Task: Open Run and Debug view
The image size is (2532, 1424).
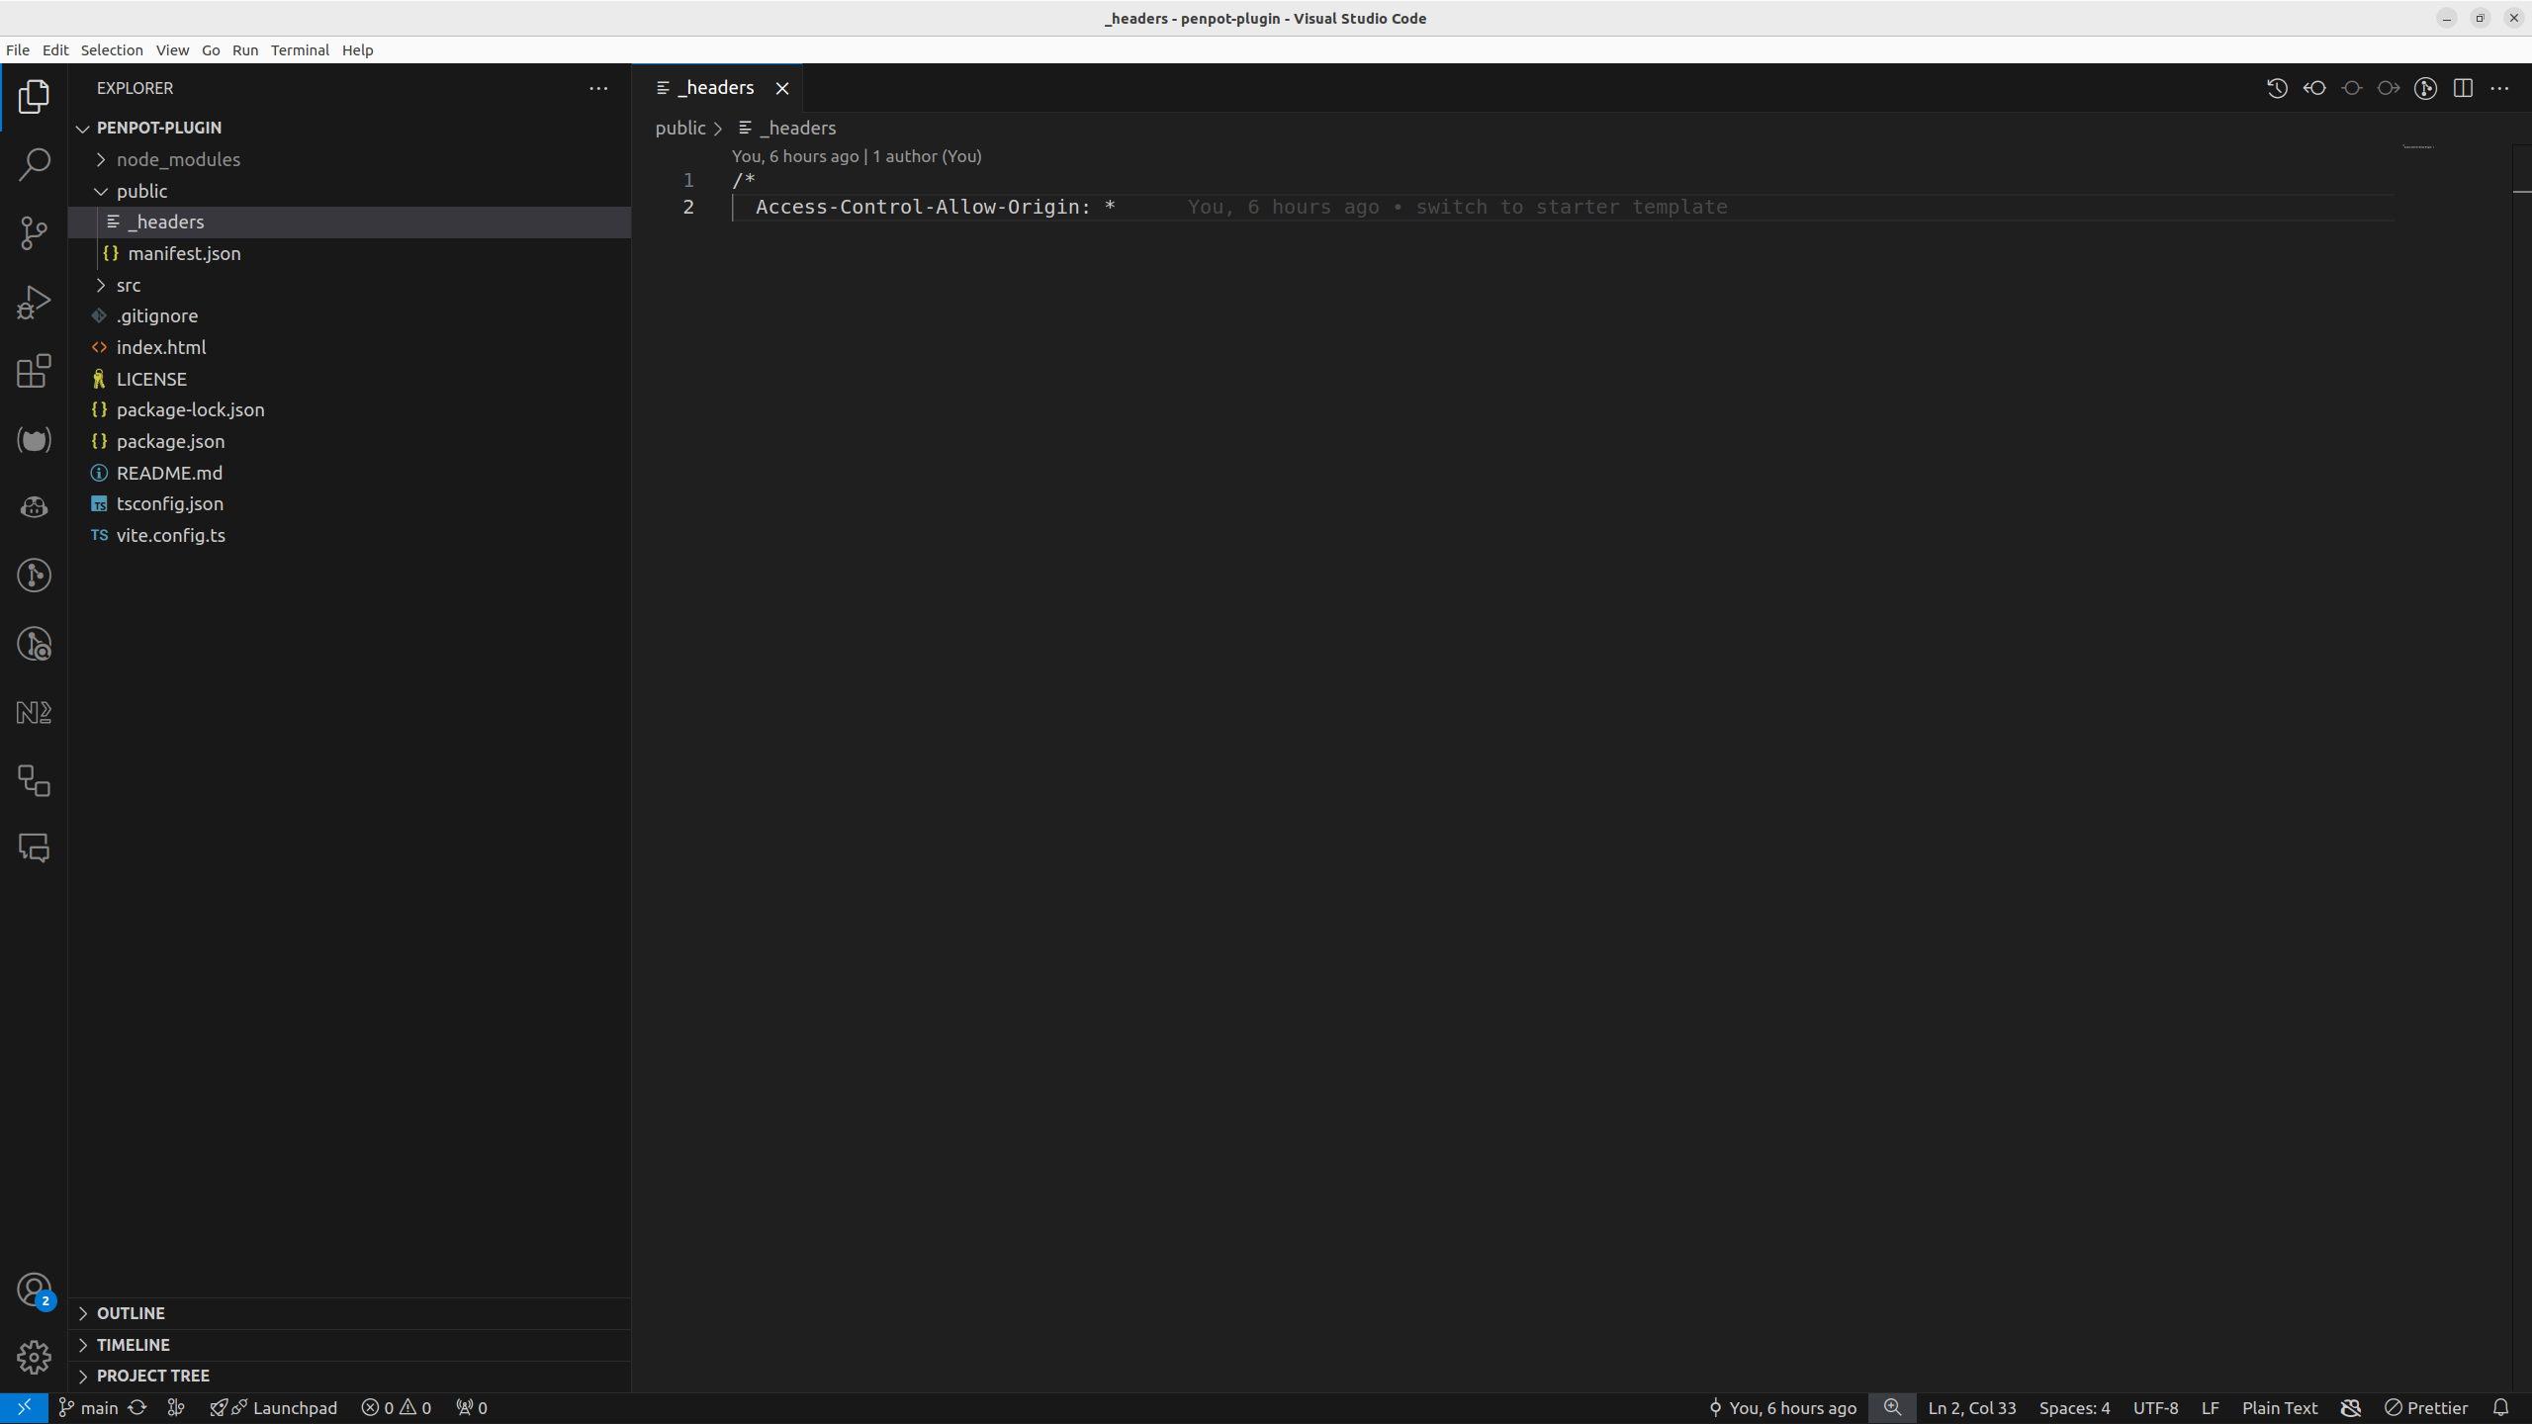Action: click(x=34, y=303)
